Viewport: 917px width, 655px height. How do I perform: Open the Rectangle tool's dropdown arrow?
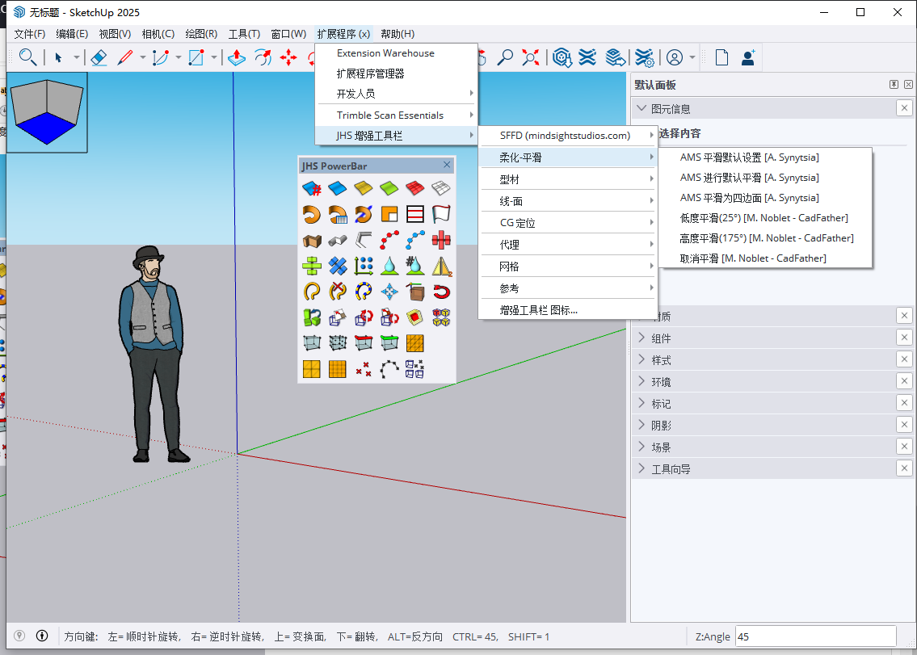click(x=212, y=57)
